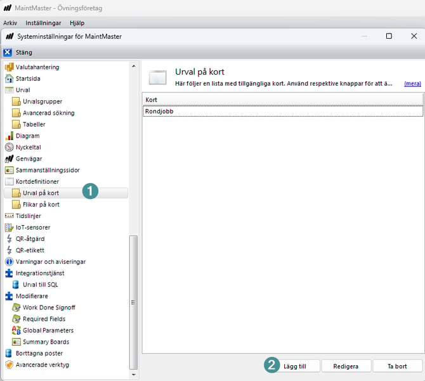Image resolution: width=425 pixels, height=381 pixels.
Task: Click the sidebar scroll down arrow
Action: click(134, 375)
